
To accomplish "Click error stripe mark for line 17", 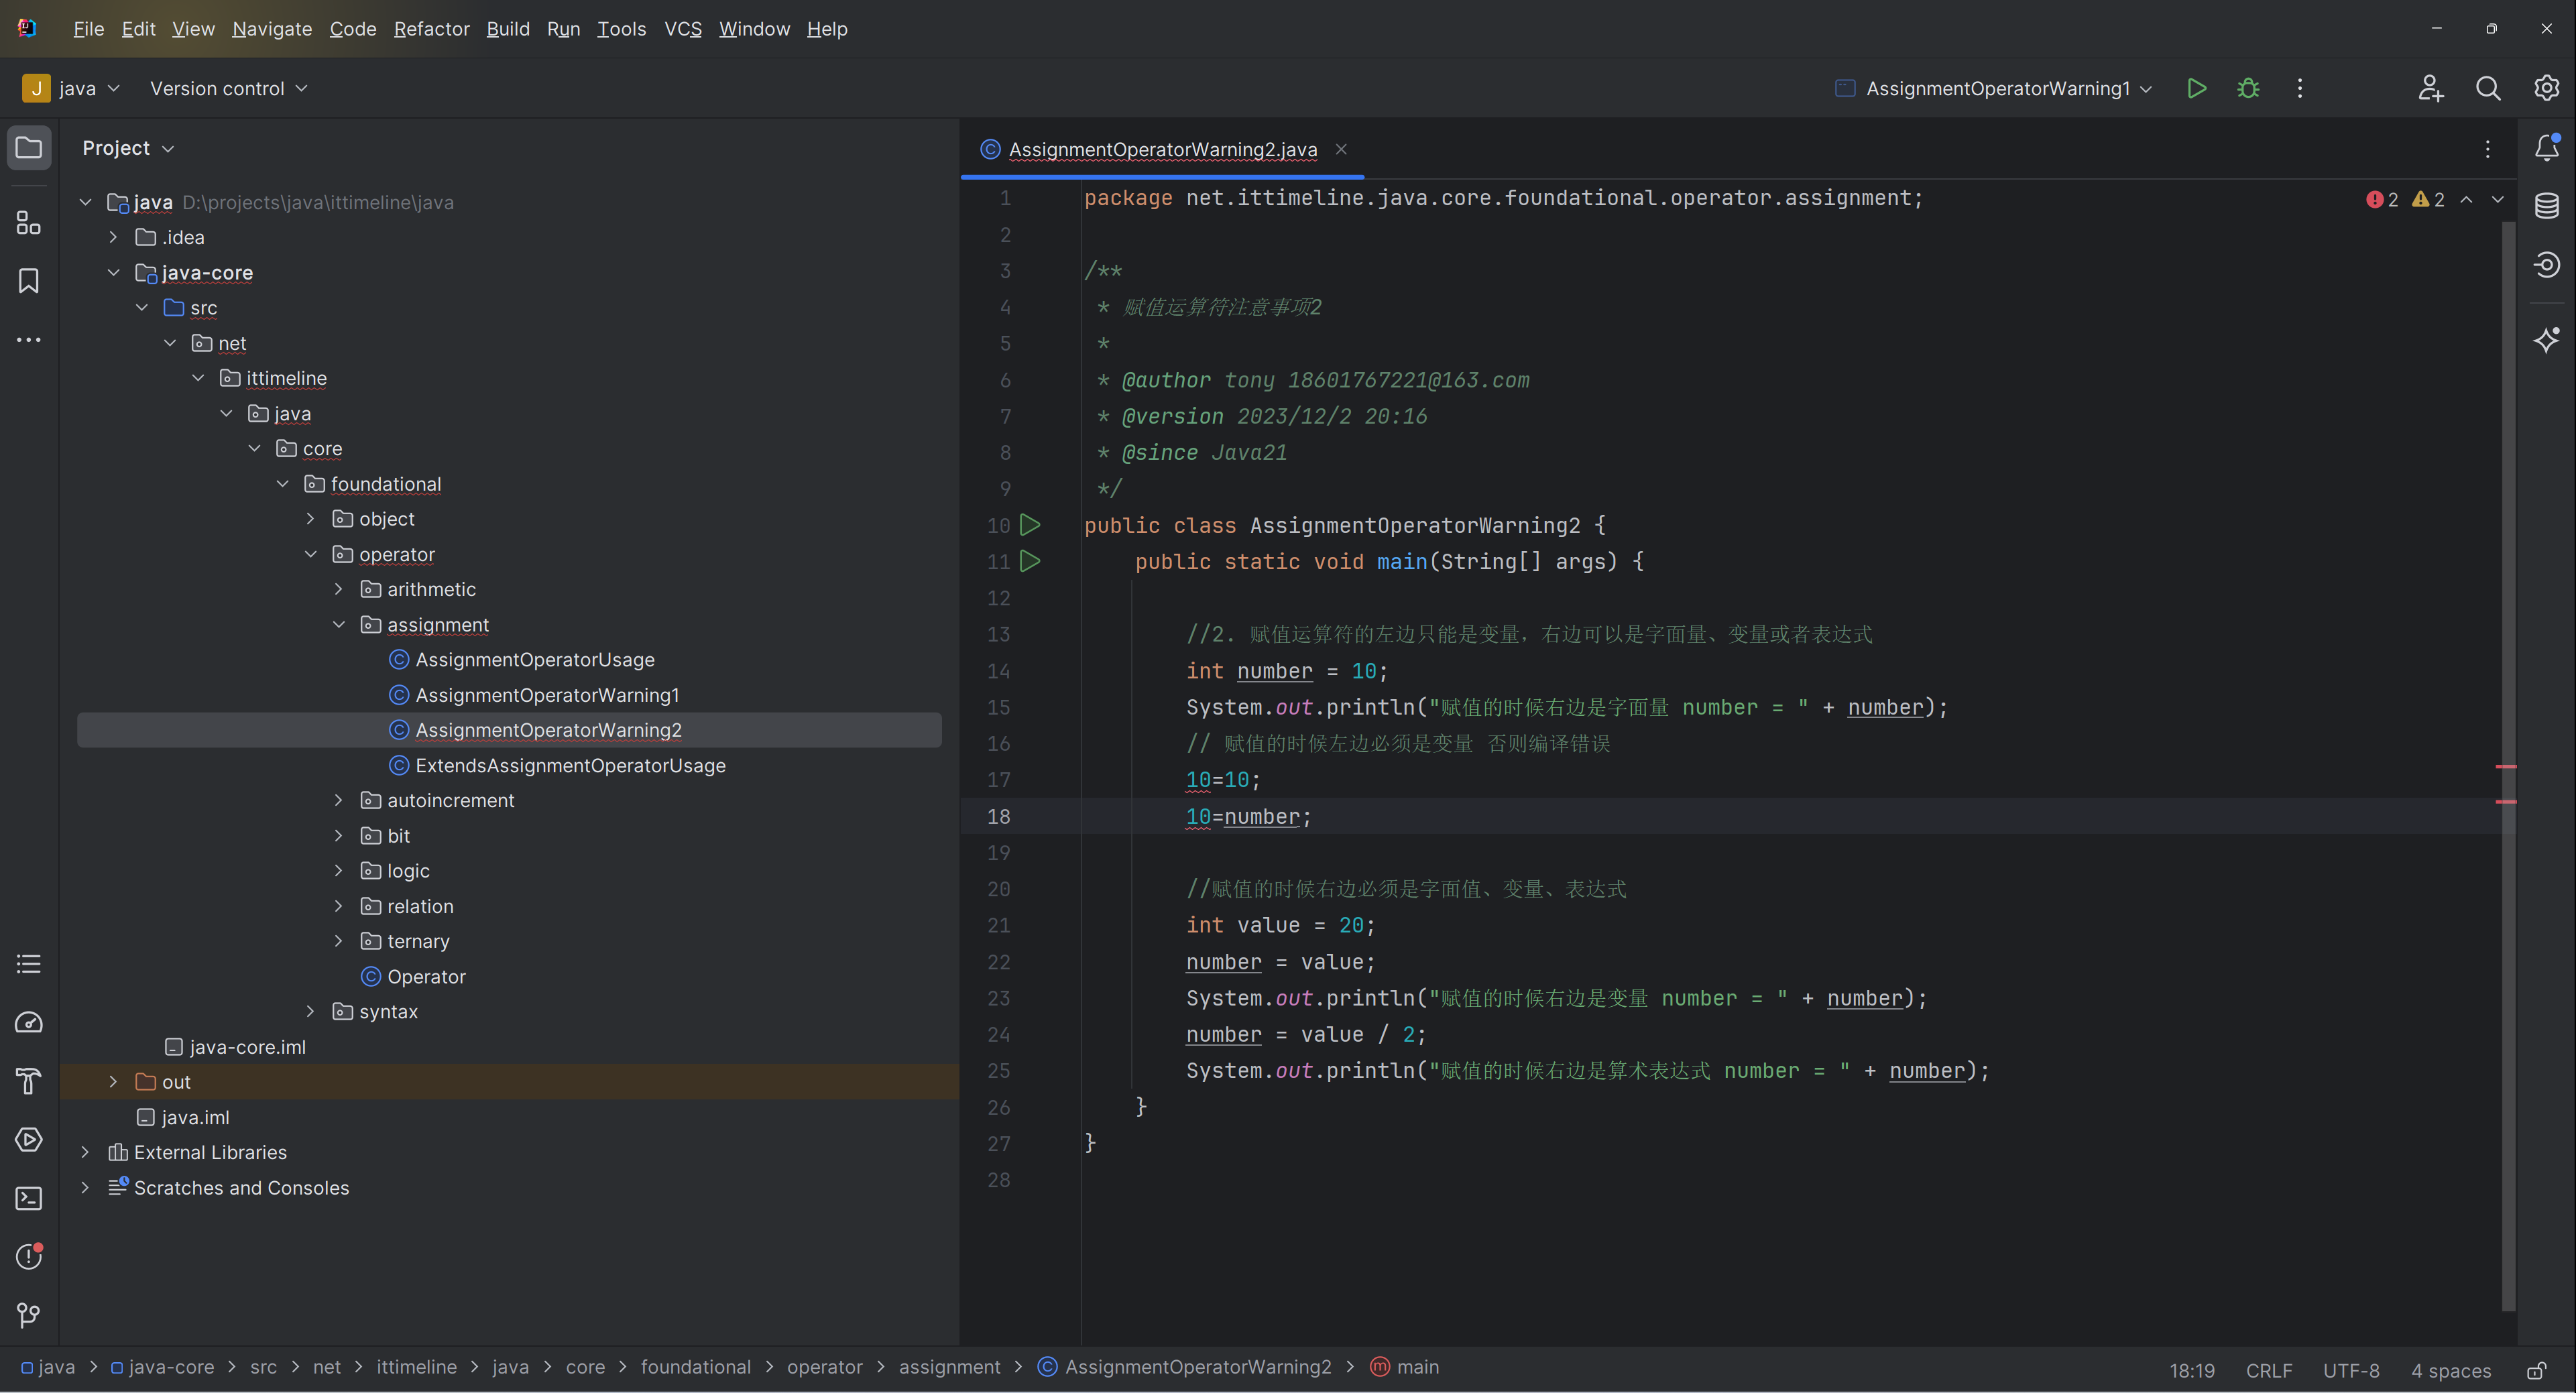I will click(x=2506, y=766).
